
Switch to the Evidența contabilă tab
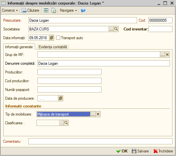(53, 47)
